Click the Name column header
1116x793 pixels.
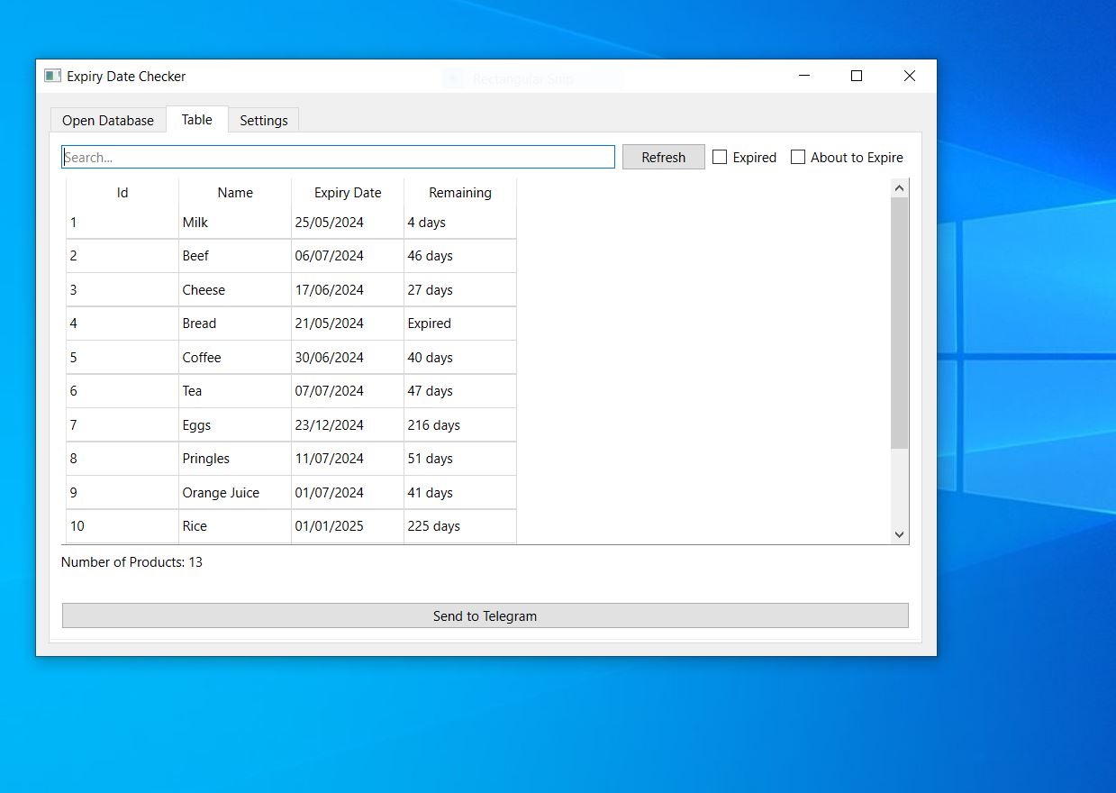click(235, 193)
